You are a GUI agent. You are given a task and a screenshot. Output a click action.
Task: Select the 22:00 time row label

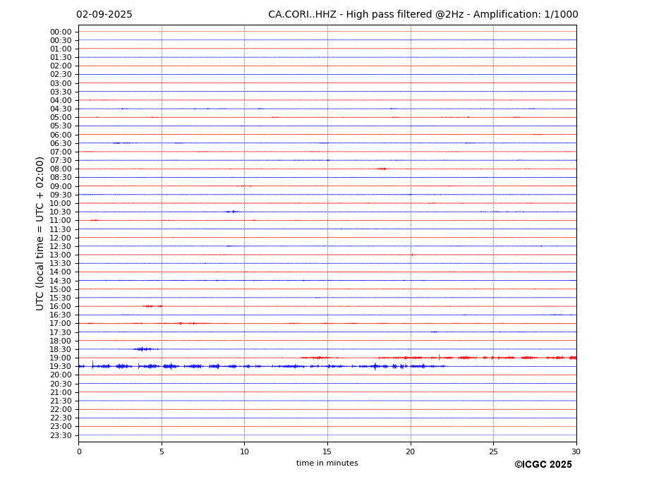point(61,410)
